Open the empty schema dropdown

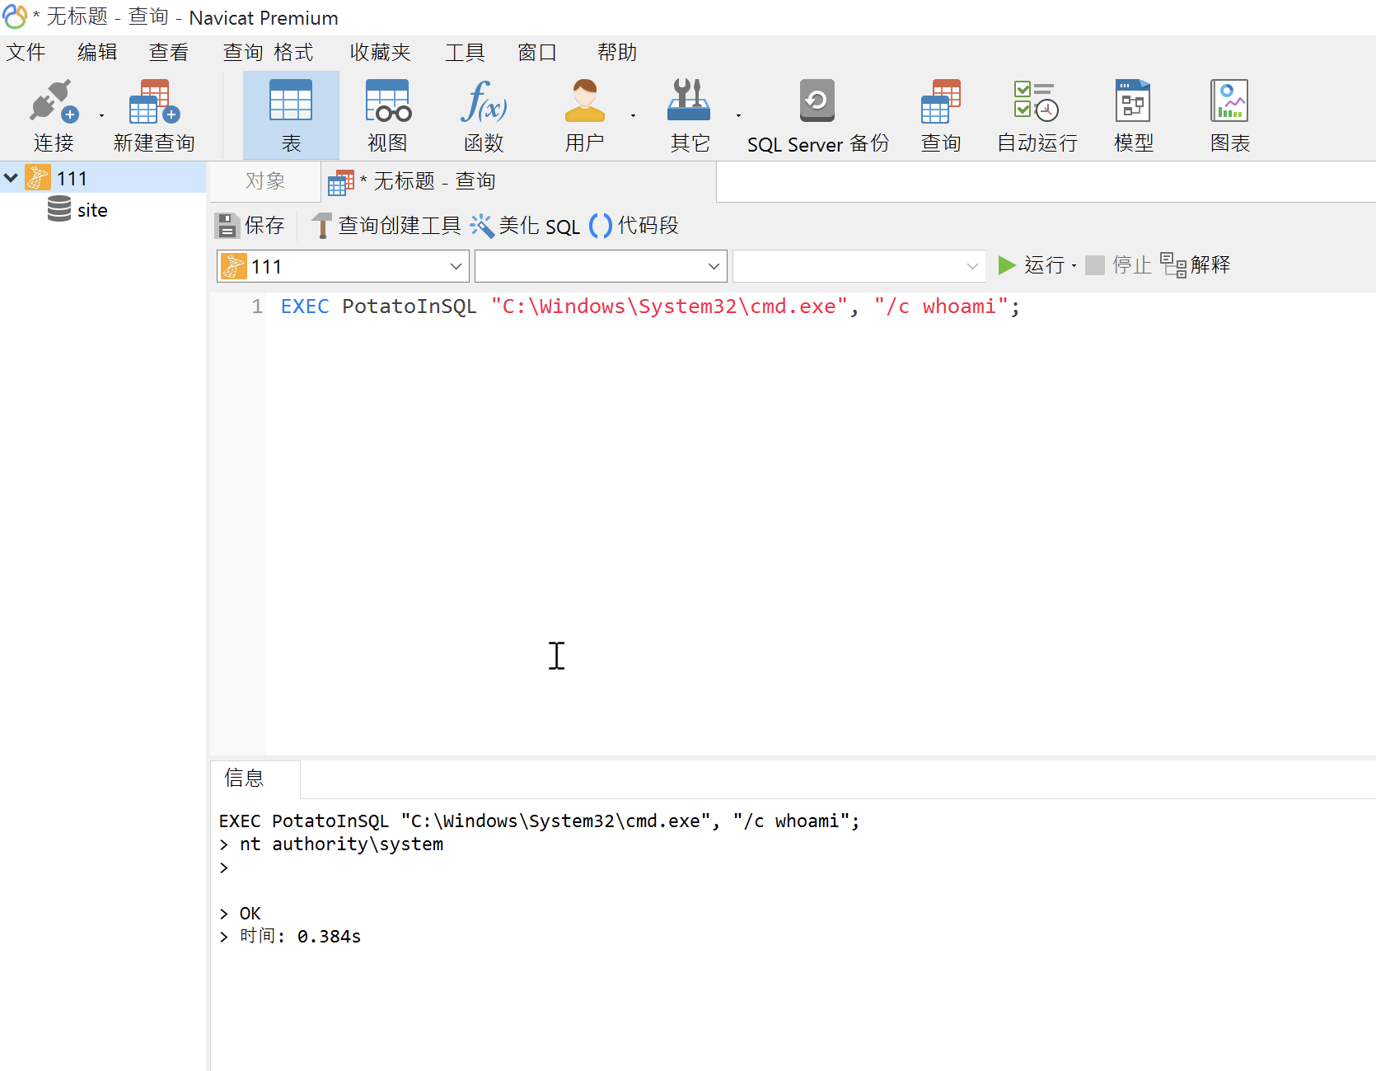(x=859, y=266)
